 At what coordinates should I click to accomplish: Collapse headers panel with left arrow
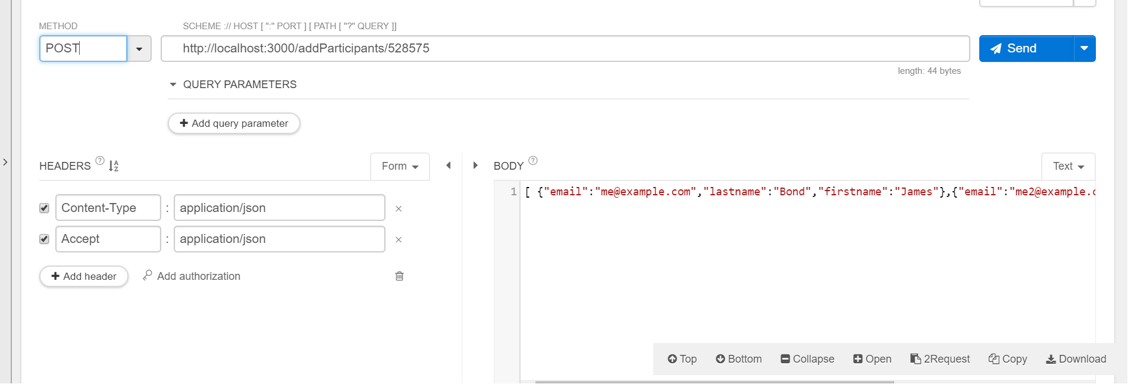click(449, 166)
